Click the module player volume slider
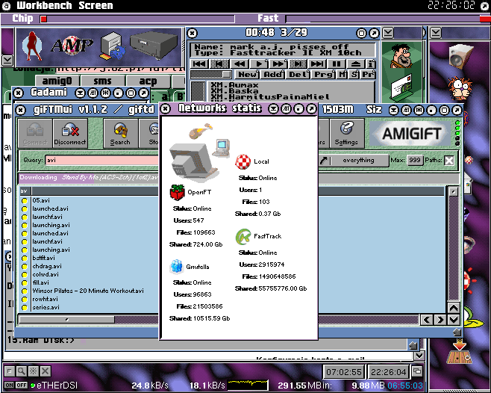The width and height of the screenshot is (491, 393). (210, 74)
